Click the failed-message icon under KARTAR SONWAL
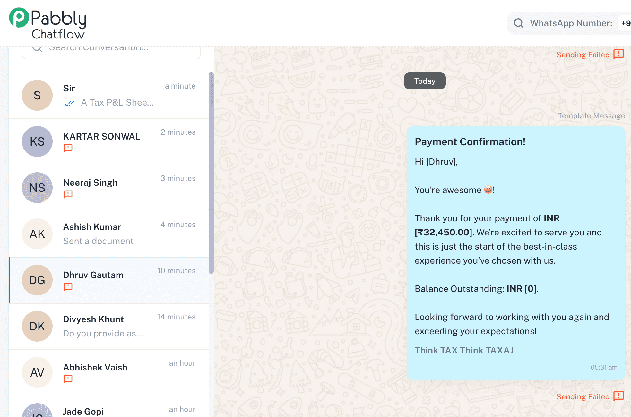 tap(68, 148)
